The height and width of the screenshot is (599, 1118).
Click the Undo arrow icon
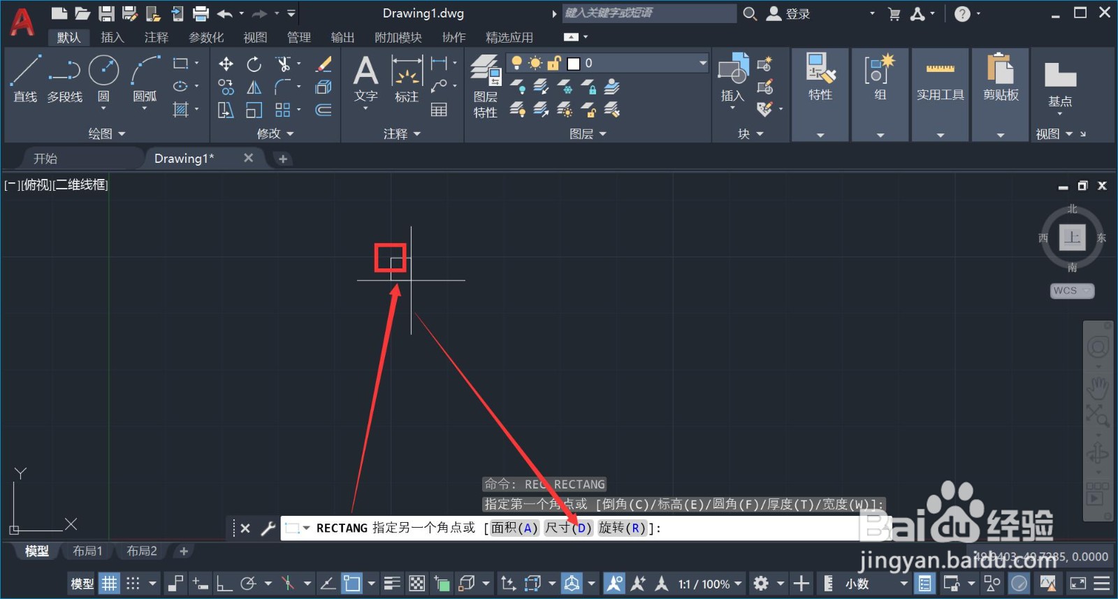point(224,13)
